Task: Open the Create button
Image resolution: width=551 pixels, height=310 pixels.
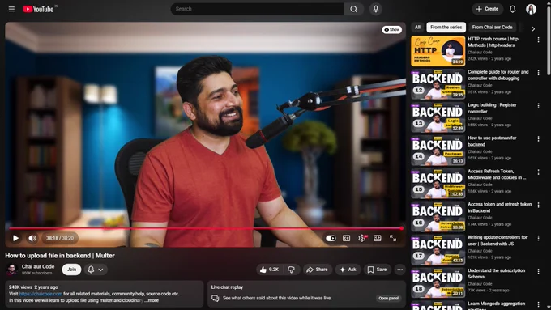Action: click(487, 9)
